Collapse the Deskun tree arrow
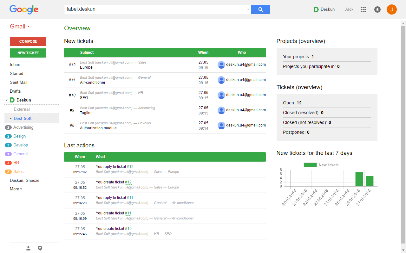Screen dimensions: 406x253 (x=7, y=100)
